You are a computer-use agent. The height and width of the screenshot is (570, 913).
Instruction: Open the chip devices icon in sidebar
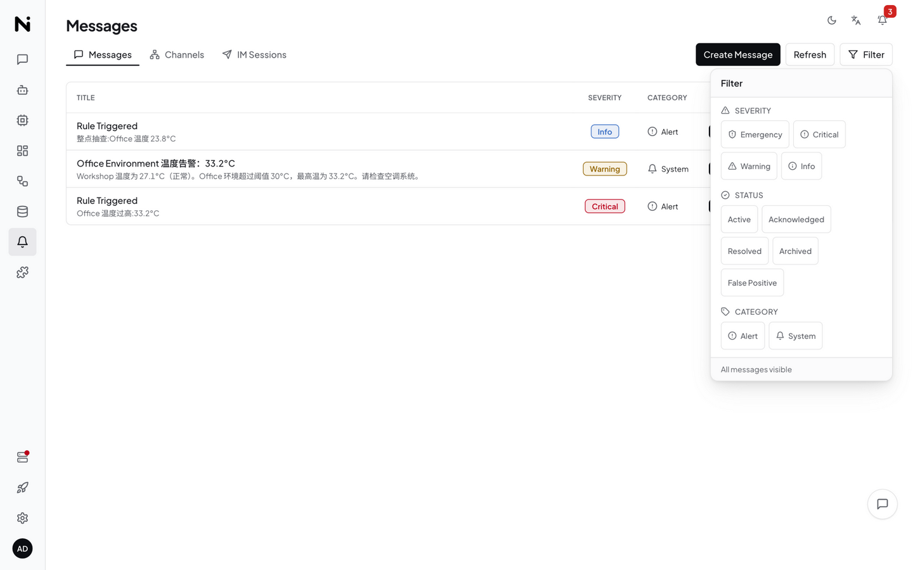click(x=22, y=120)
